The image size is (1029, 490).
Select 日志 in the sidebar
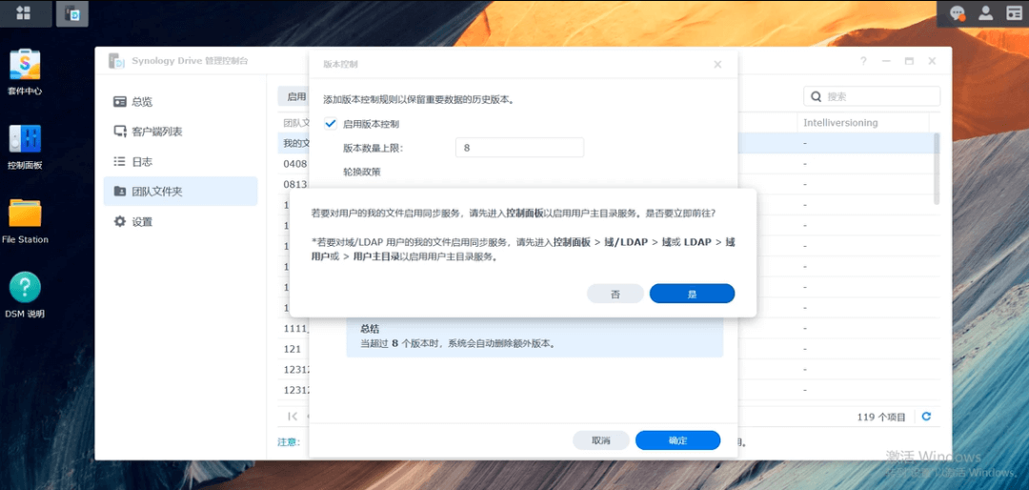(x=180, y=161)
